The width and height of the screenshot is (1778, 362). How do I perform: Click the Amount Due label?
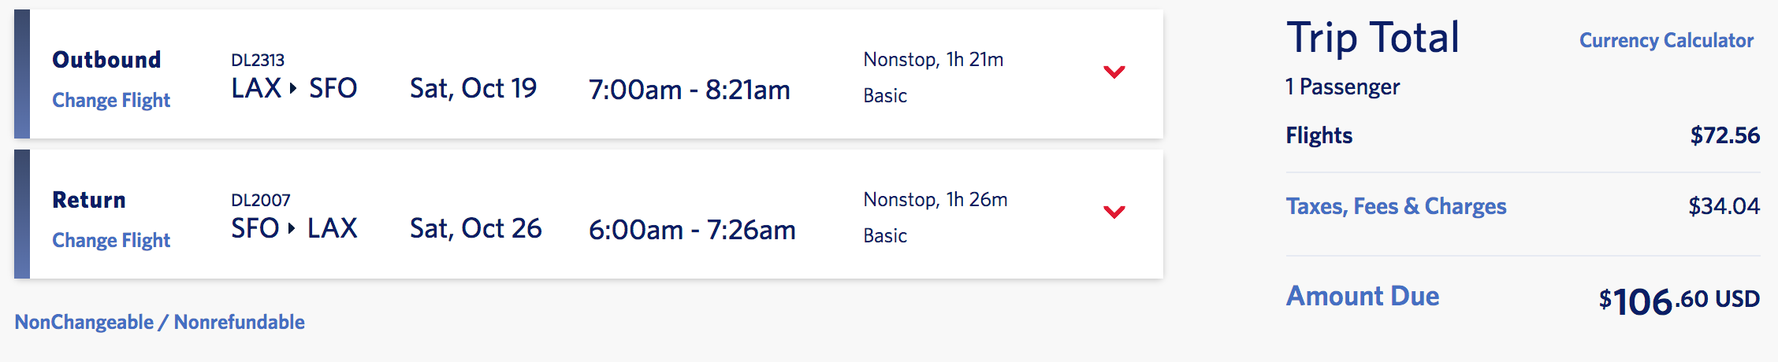click(1363, 297)
